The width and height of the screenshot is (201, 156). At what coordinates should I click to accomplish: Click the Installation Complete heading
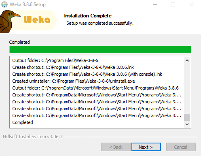[88, 16]
